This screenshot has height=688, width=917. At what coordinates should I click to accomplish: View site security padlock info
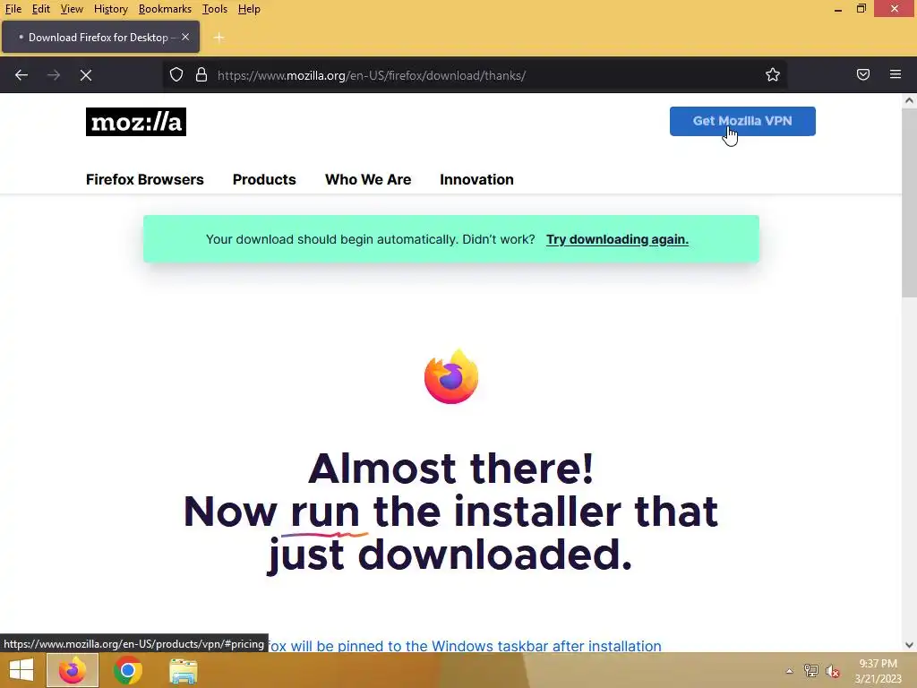[201, 75]
